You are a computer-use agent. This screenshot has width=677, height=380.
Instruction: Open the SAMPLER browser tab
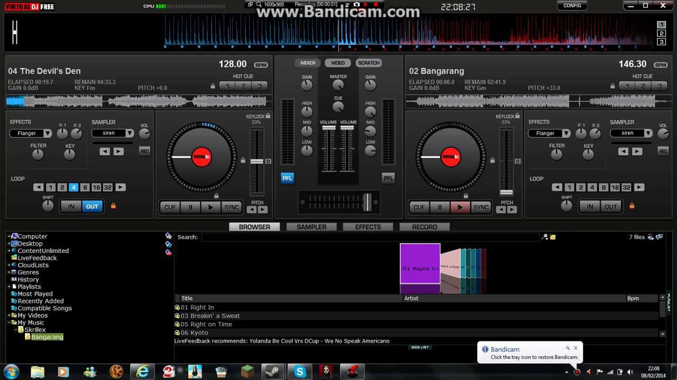312,227
